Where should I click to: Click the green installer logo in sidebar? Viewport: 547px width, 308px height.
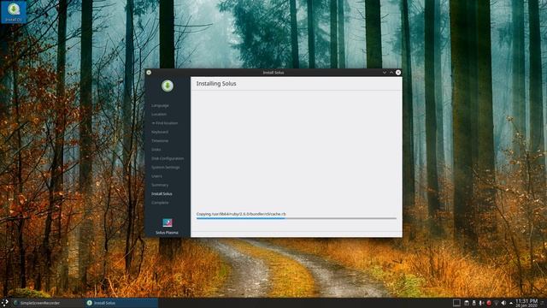pos(168,86)
